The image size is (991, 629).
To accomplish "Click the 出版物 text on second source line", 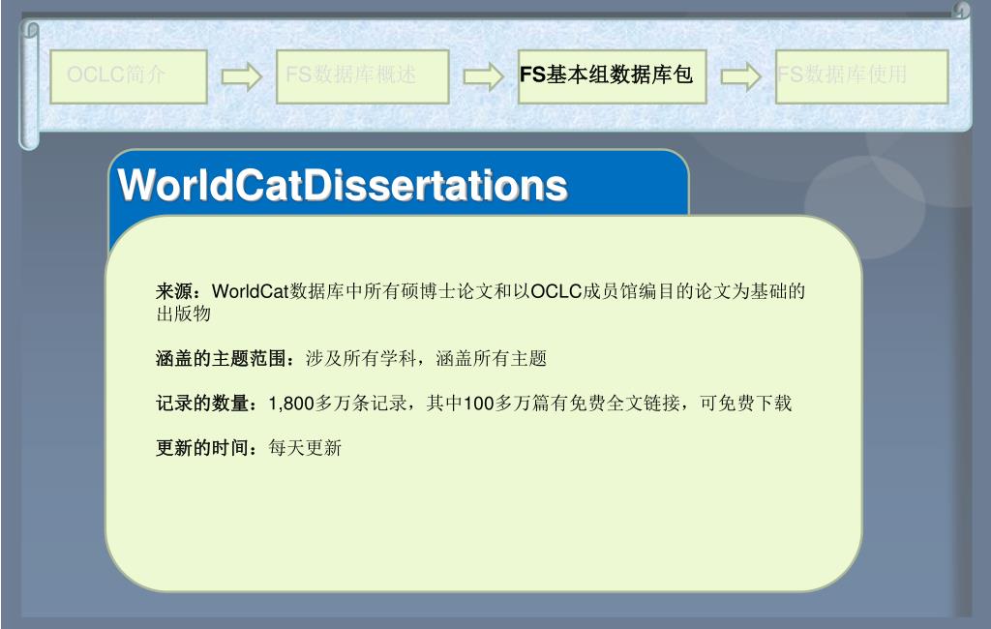I will tap(183, 314).
